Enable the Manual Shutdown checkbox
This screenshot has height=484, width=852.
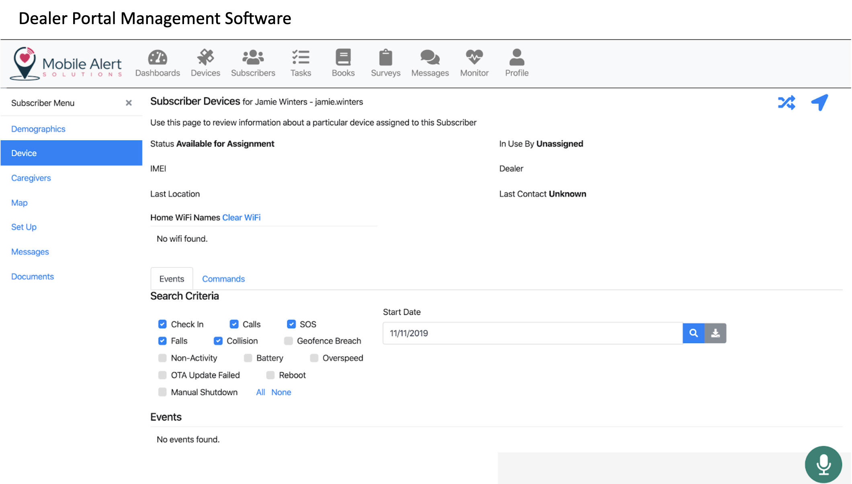(x=162, y=392)
